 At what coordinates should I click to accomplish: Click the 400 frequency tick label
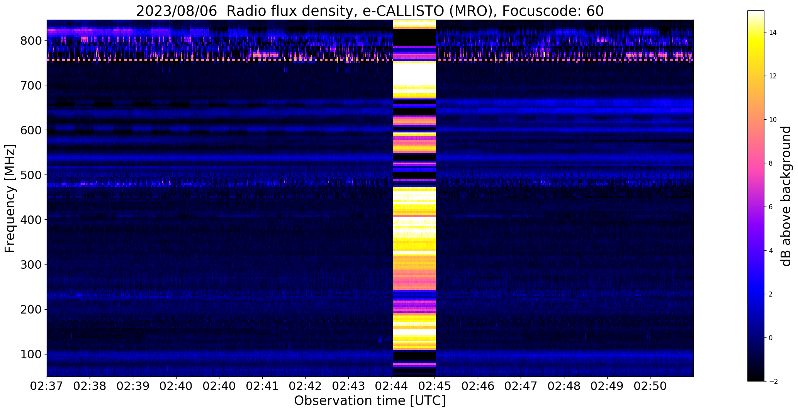coord(31,220)
